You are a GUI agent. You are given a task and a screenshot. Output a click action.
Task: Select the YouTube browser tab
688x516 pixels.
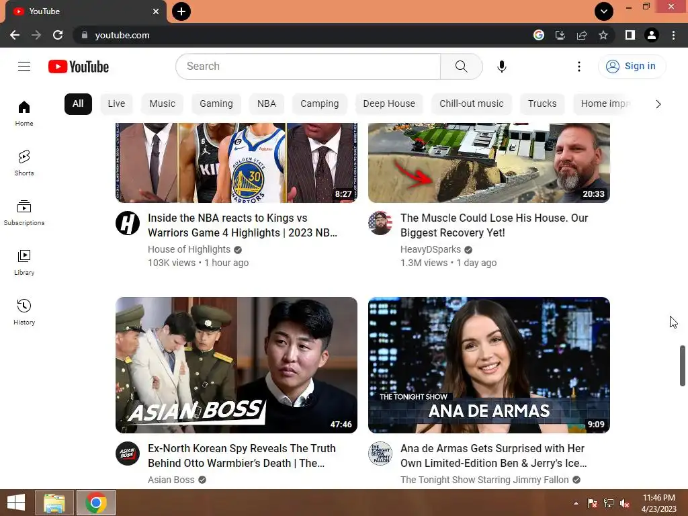click(85, 11)
